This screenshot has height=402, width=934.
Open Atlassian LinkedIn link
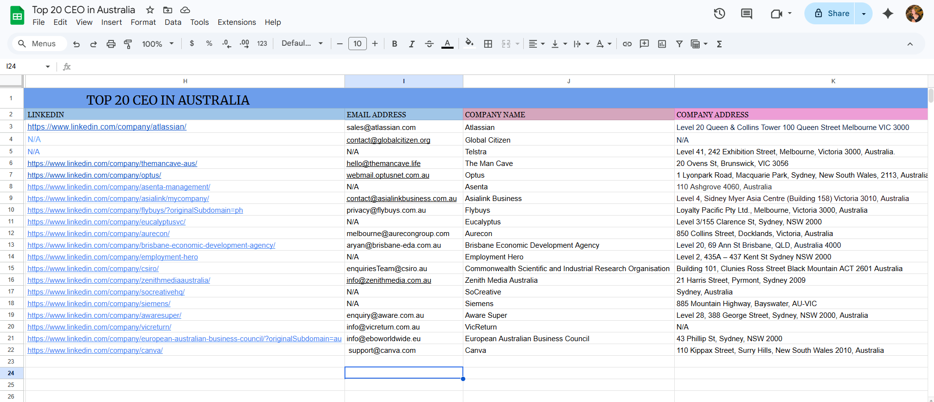107,127
